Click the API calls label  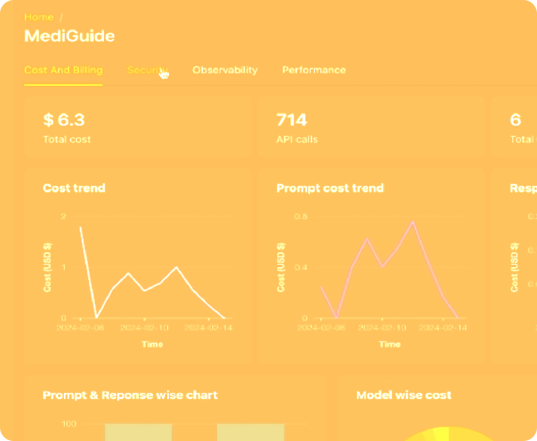point(297,139)
